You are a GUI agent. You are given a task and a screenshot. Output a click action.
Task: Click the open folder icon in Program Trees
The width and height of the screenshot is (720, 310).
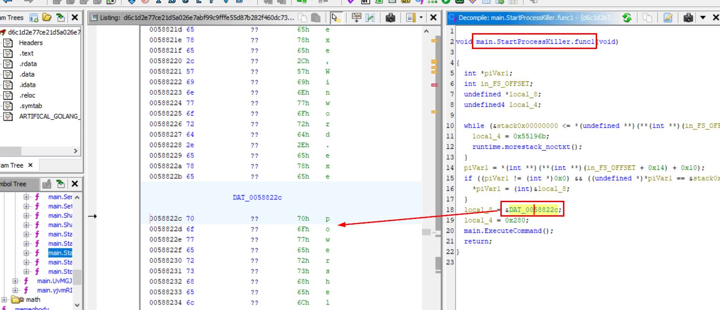pyautogui.click(x=47, y=18)
